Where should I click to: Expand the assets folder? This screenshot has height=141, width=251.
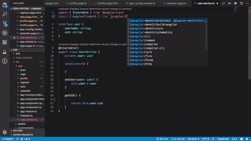point(22,124)
